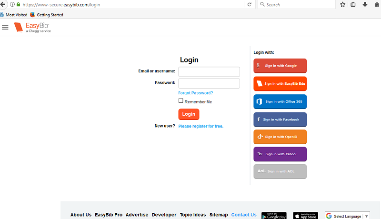Click the search magnifier icon
The image size is (381, 219).
point(262,4)
